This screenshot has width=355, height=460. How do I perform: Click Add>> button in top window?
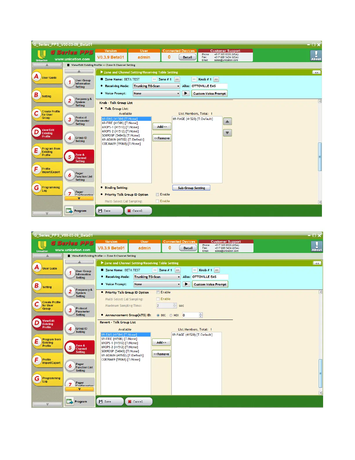click(x=162, y=127)
